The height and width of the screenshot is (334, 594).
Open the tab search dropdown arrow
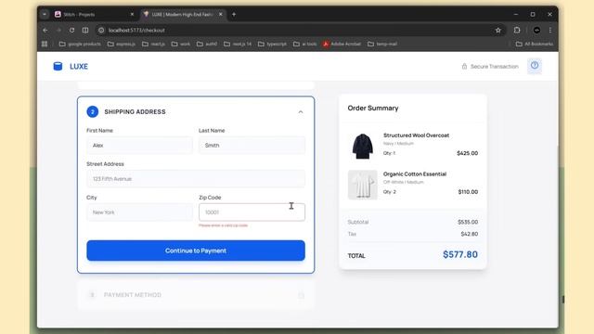(45, 15)
